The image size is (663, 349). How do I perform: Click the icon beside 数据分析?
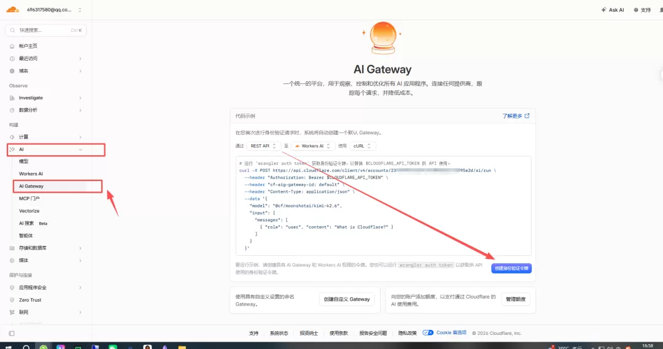click(x=12, y=110)
